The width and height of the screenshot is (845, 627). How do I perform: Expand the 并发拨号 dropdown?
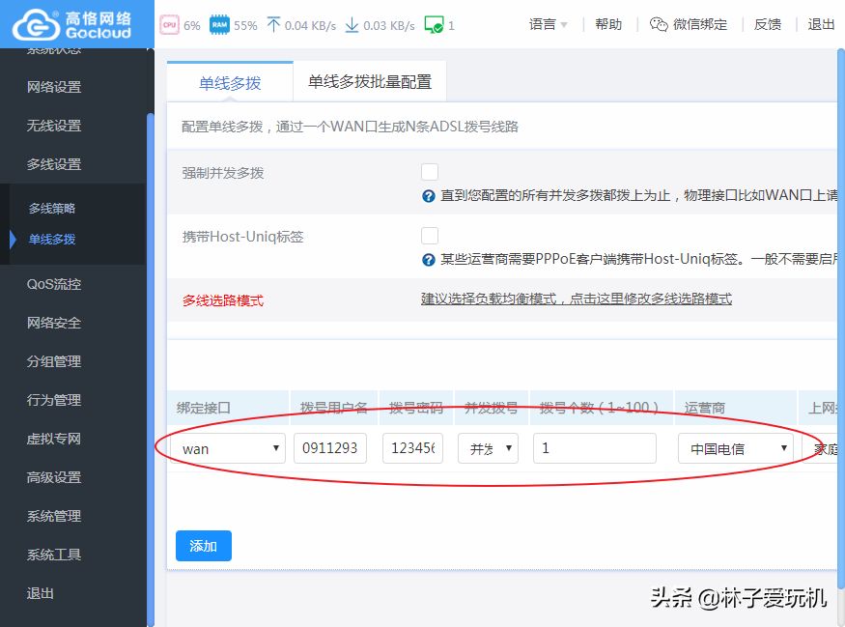tap(492, 448)
